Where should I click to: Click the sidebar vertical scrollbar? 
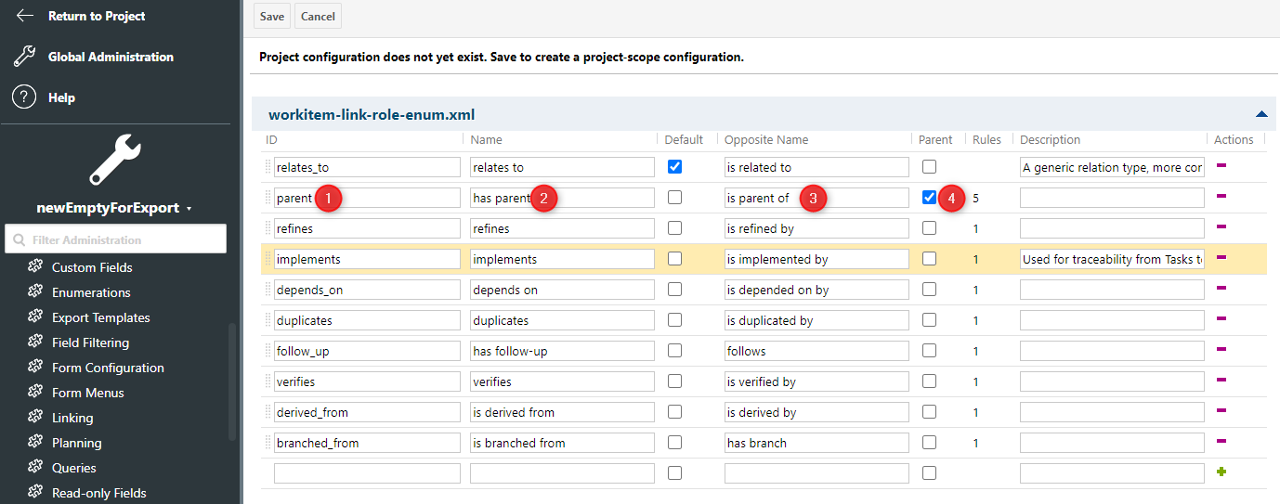pos(232,381)
